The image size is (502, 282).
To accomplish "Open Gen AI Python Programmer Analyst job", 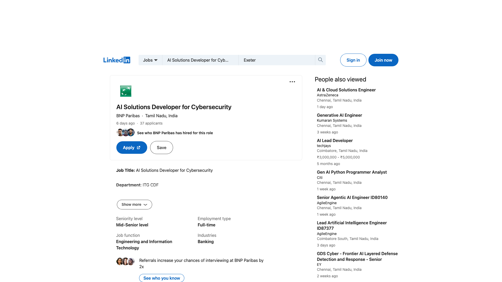I will tap(352, 172).
